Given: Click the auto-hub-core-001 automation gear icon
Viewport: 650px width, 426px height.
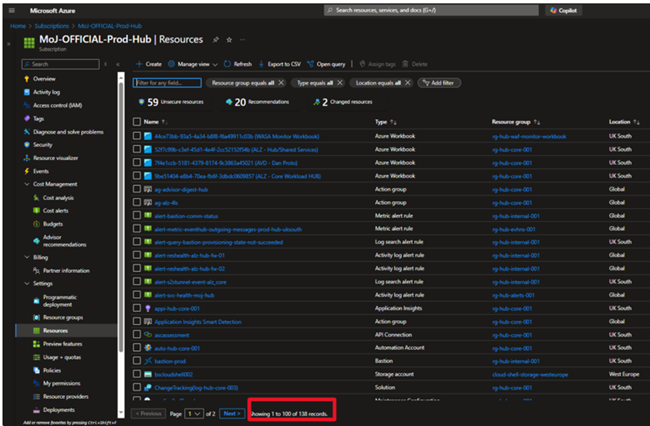Looking at the screenshot, I should 148,348.
